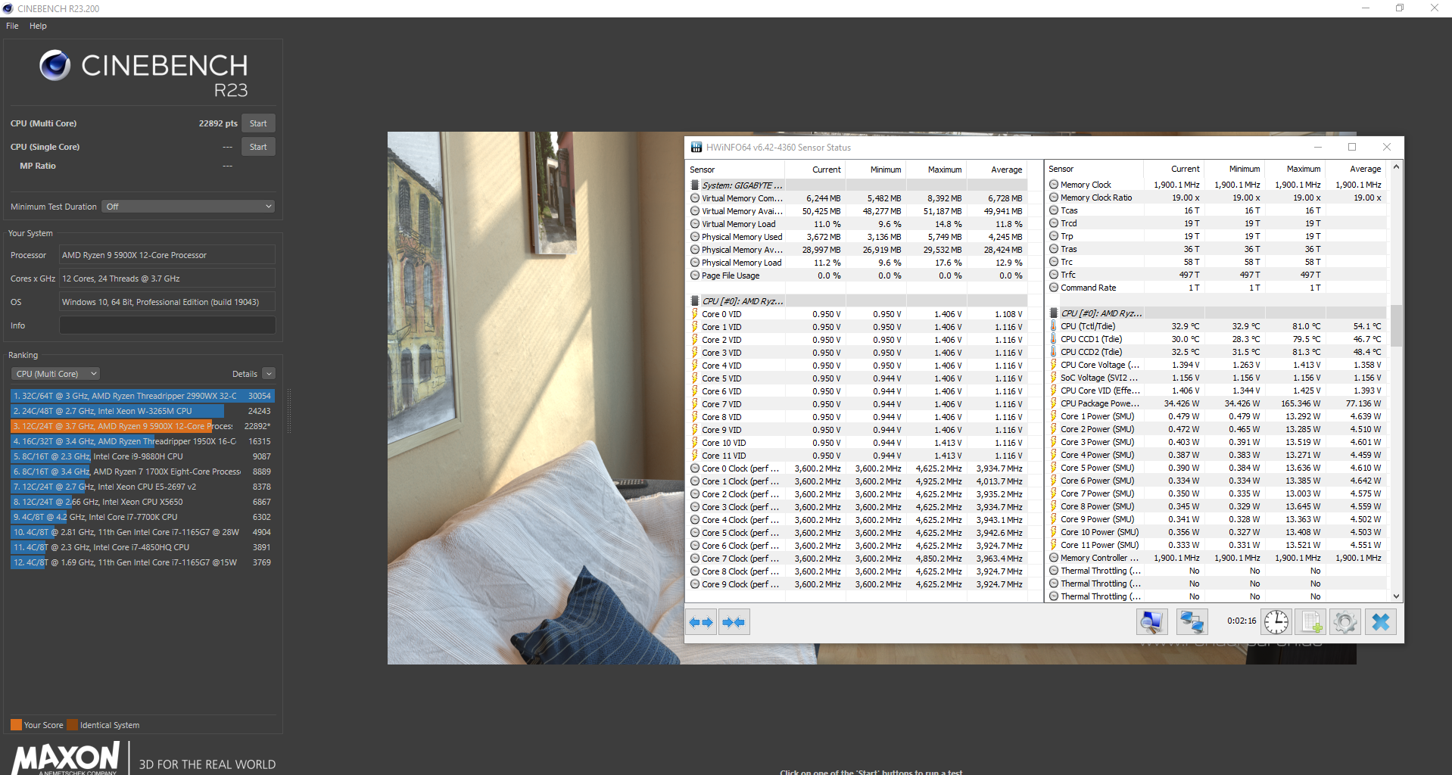This screenshot has height=775, width=1452.
Task: Click the 22892 pts multi core score
Action: click(218, 123)
